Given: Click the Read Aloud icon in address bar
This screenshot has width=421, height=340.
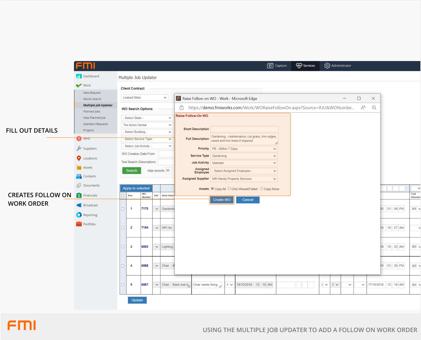Looking at the screenshot, I should [363, 108].
